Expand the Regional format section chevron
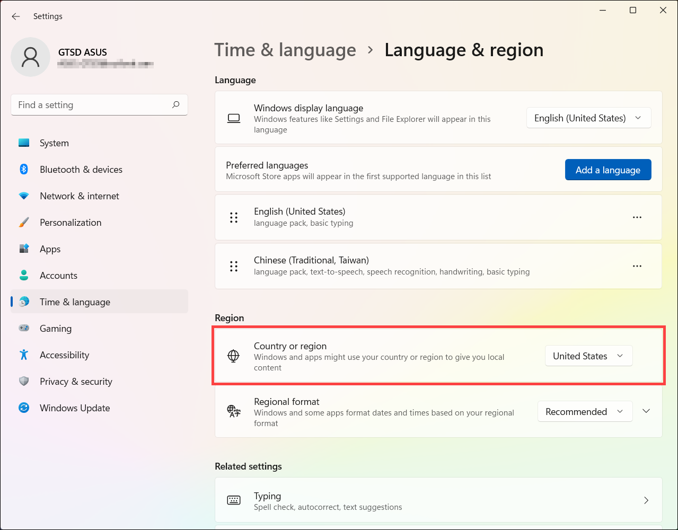 click(646, 411)
